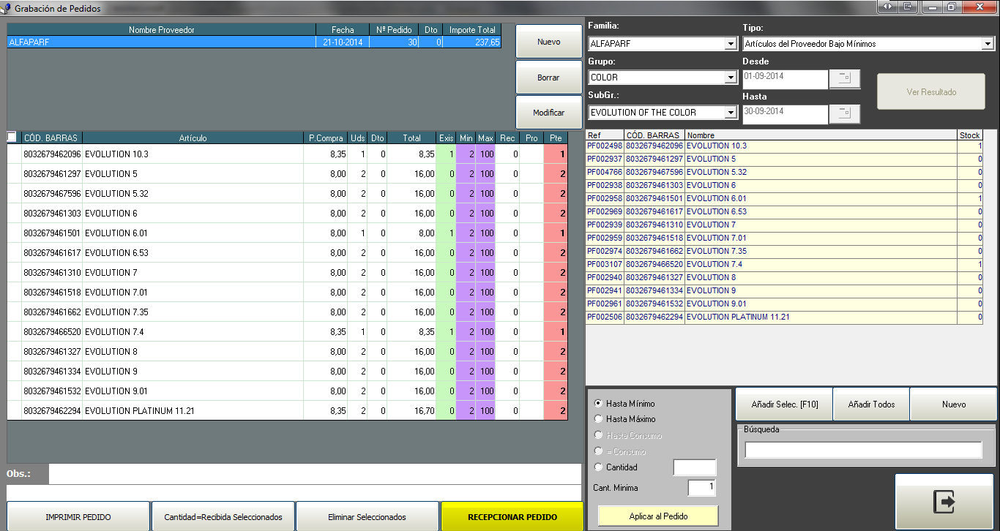The height and width of the screenshot is (531, 1000).
Task: Select EVOLUTION PLATINUM 11.21 line in order lines
Action: [287, 411]
